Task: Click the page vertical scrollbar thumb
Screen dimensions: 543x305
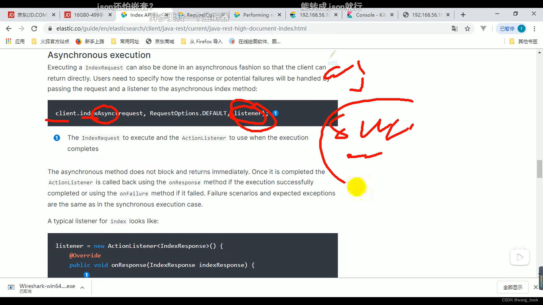Action: 540,169
